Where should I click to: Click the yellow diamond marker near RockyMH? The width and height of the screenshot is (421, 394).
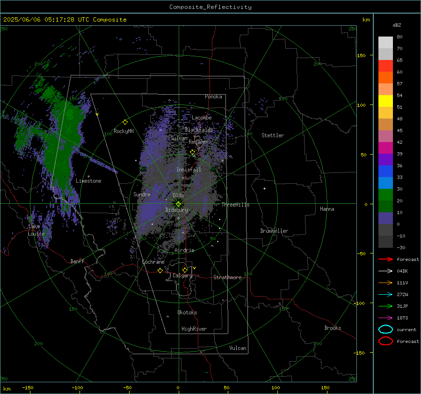pyautogui.click(x=125, y=122)
